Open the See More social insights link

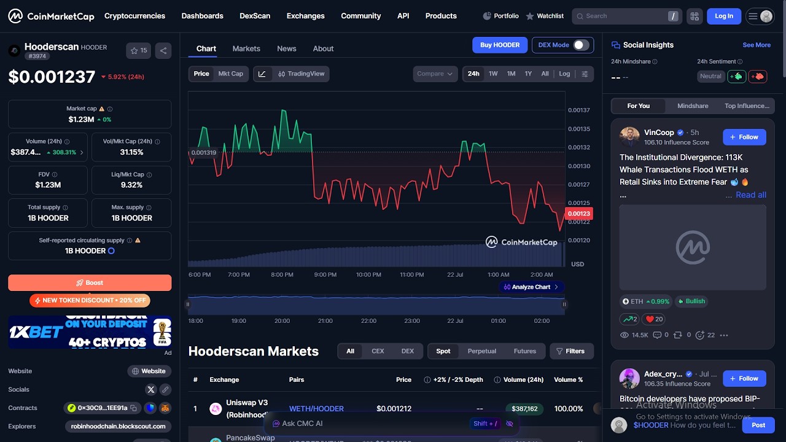coord(757,45)
